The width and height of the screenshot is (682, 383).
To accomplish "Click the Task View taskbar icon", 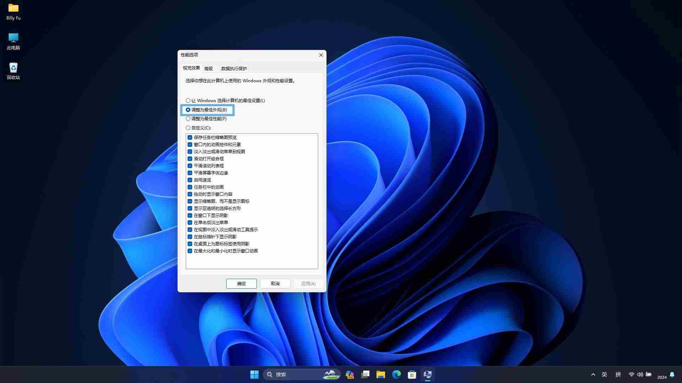I will point(365,374).
